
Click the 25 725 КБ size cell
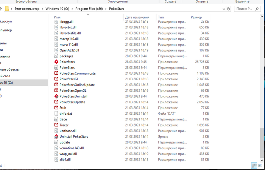pyautogui.click(x=202, y=62)
